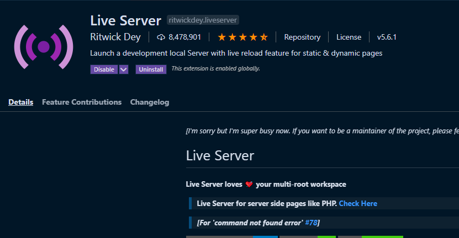Switch to the Changelog tab
This screenshot has width=459, height=238.
[150, 102]
